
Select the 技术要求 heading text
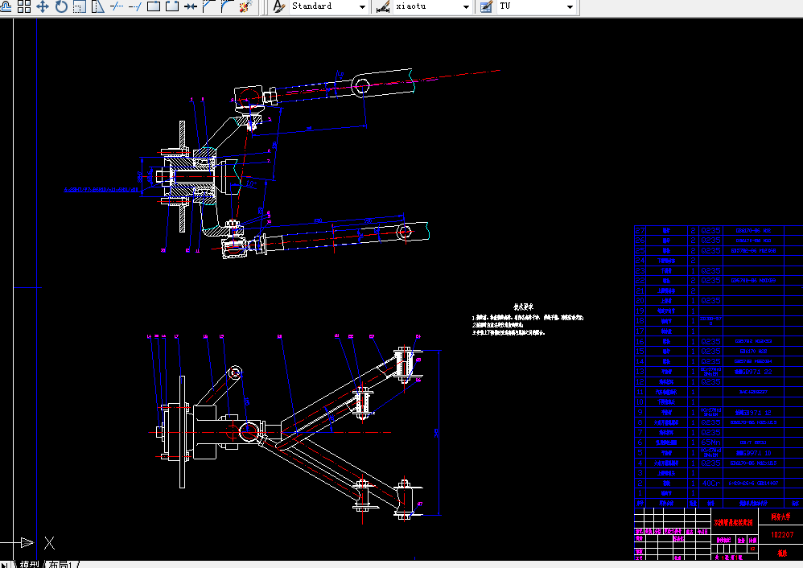(523, 307)
